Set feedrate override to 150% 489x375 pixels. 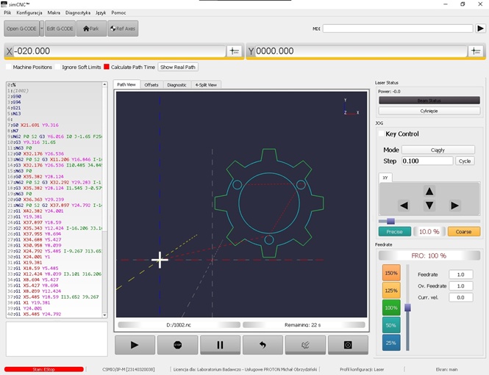coord(390,273)
